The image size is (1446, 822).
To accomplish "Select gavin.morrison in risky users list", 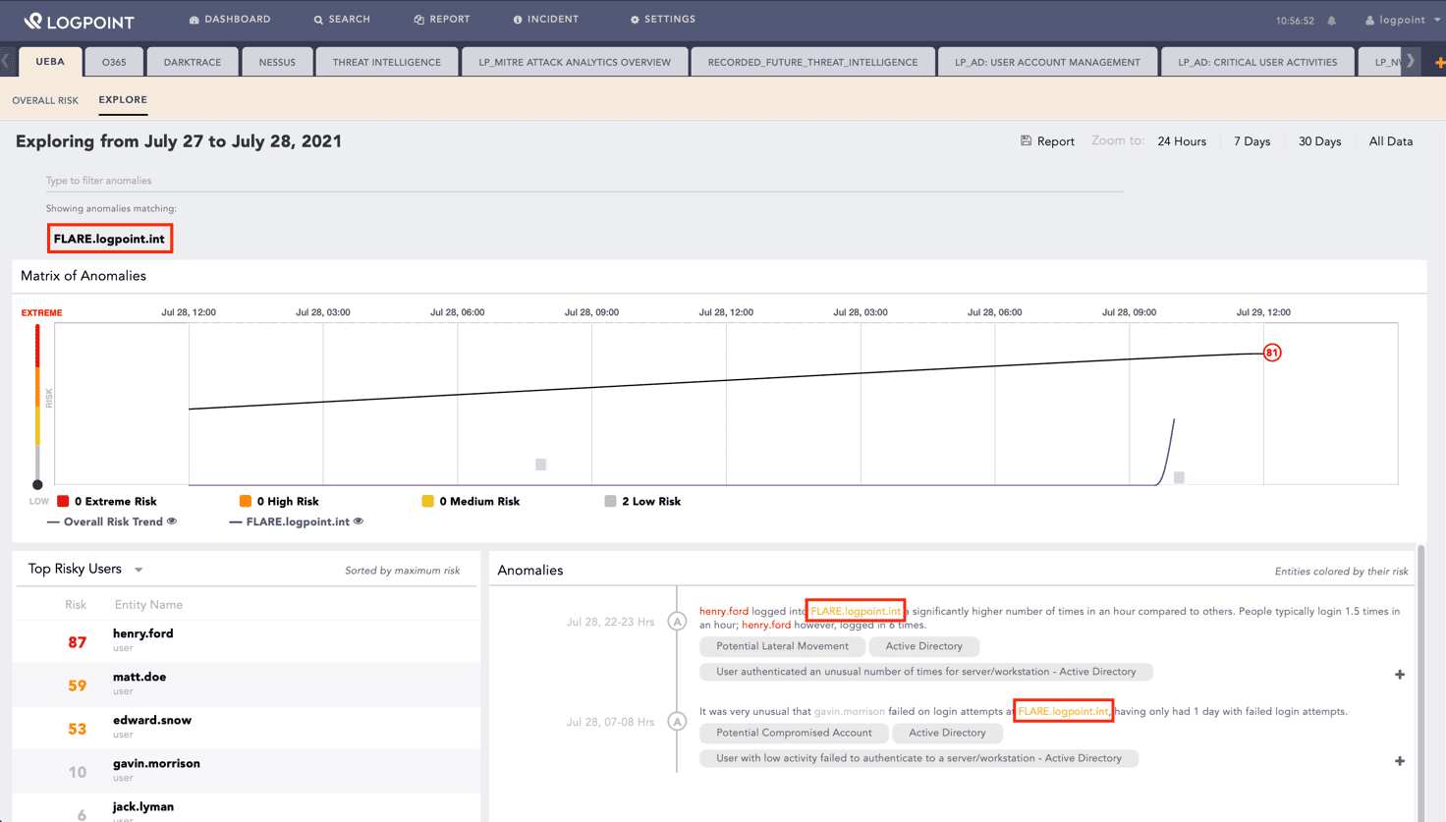I will [x=247, y=771].
